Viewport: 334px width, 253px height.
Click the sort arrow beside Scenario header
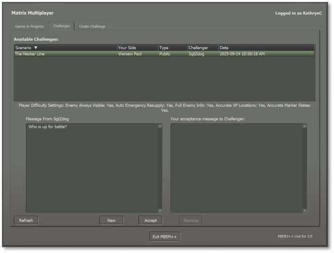pyautogui.click(x=35, y=48)
